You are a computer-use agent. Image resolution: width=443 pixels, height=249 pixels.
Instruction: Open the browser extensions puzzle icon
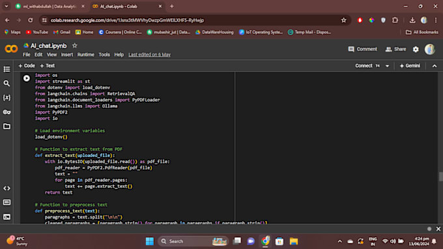[395, 20]
